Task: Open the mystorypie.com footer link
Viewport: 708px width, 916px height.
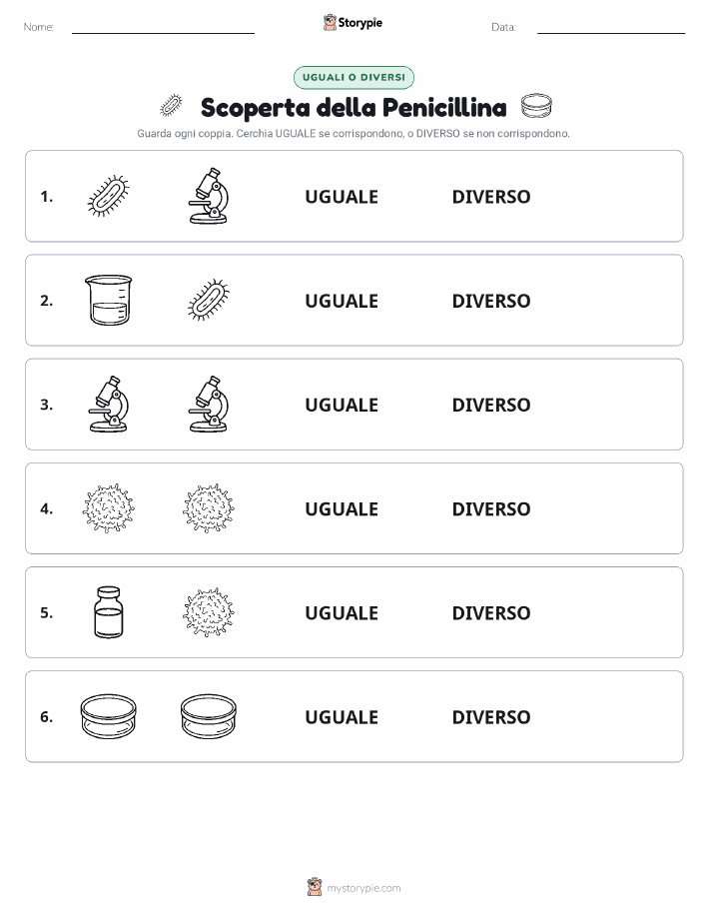Action: (x=363, y=888)
